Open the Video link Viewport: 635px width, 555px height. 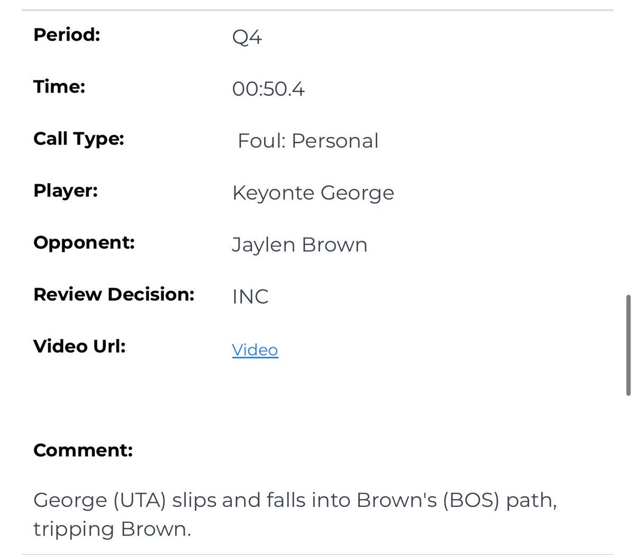pos(255,350)
